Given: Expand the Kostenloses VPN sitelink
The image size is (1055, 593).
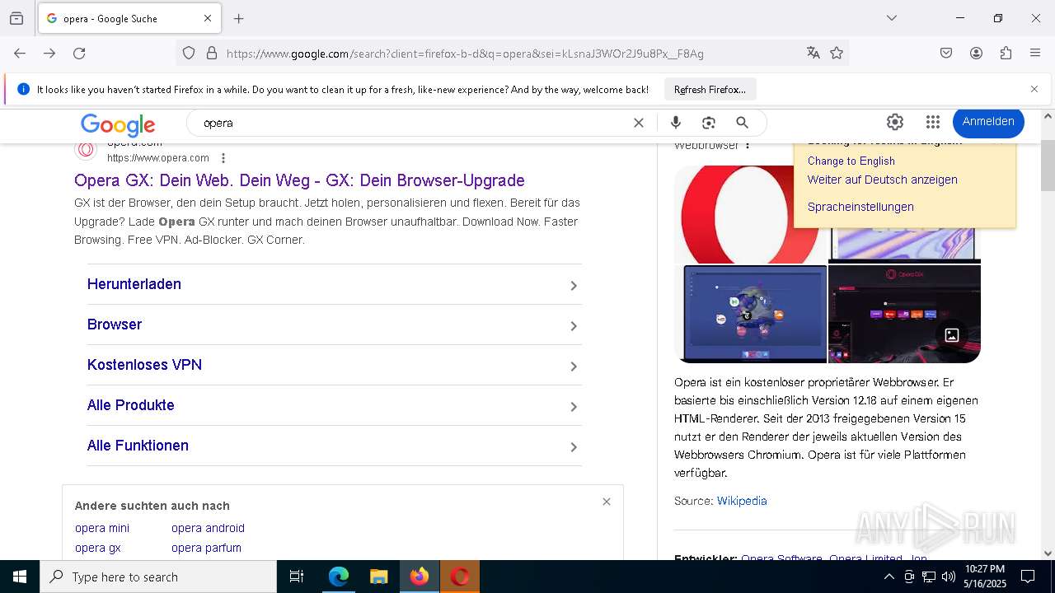Looking at the screenshot, I should point(334,365).
